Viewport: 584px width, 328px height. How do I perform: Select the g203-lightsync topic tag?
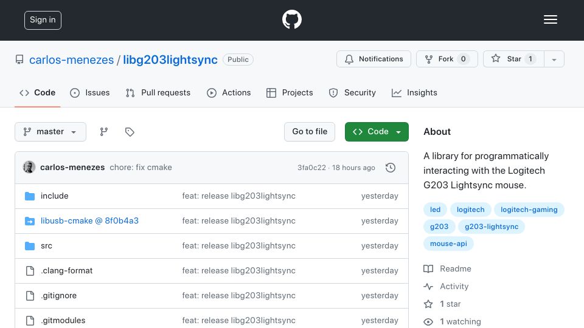click(492, 227)
